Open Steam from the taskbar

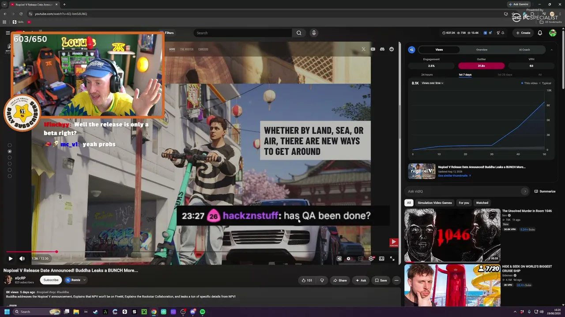pyautogui.click(x=95, y=312)
